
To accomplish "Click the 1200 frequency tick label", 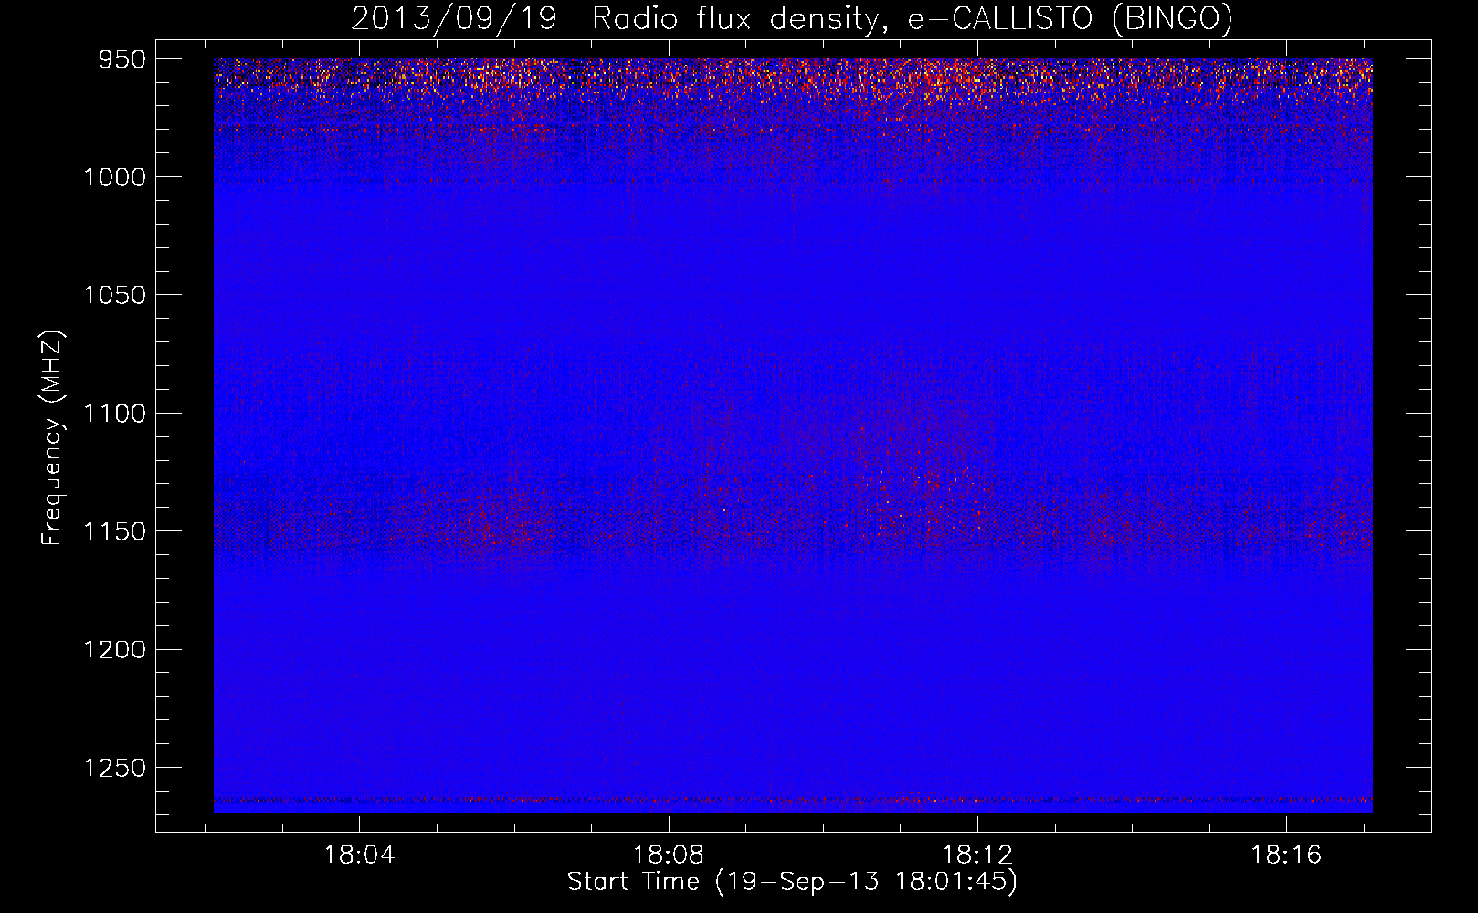I will pos(114,649).
